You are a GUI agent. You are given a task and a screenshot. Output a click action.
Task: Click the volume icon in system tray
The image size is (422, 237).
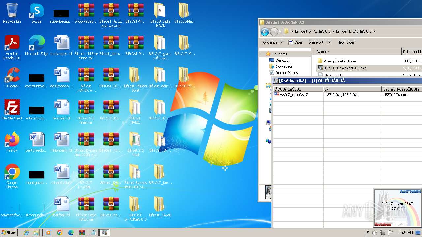coord(375,233)
